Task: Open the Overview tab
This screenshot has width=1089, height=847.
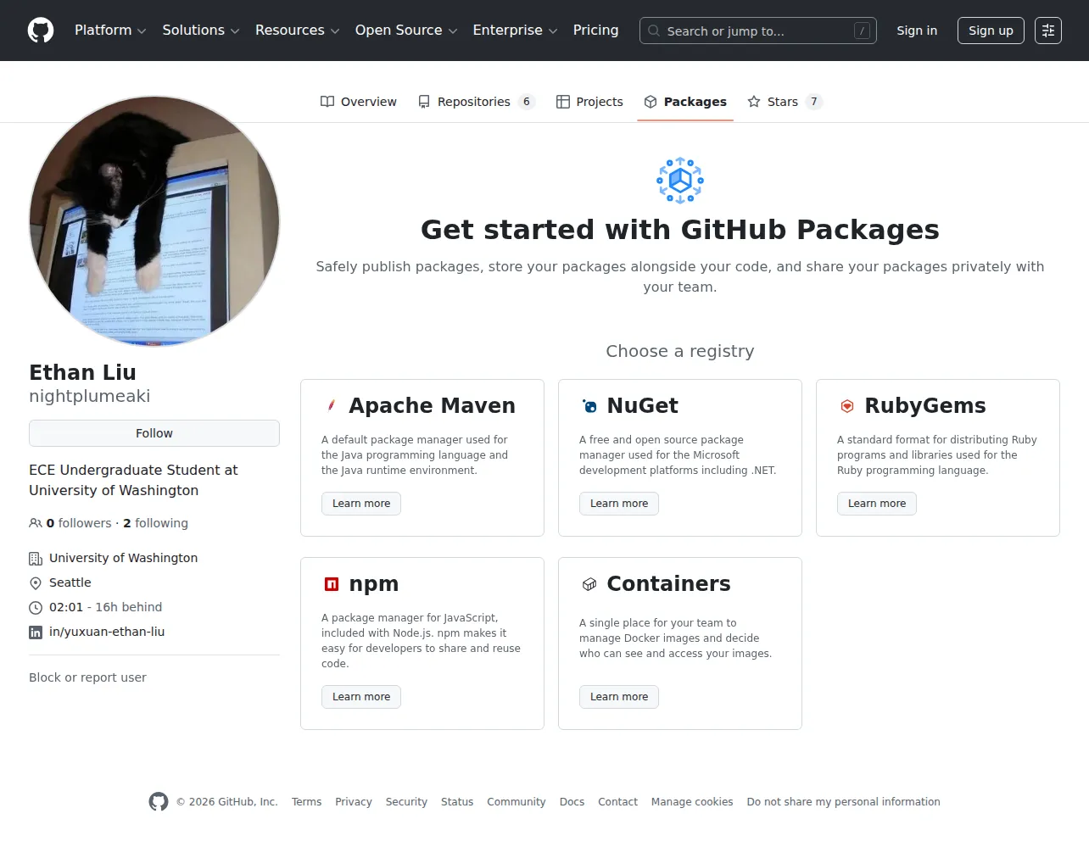Action: point(358,102)
